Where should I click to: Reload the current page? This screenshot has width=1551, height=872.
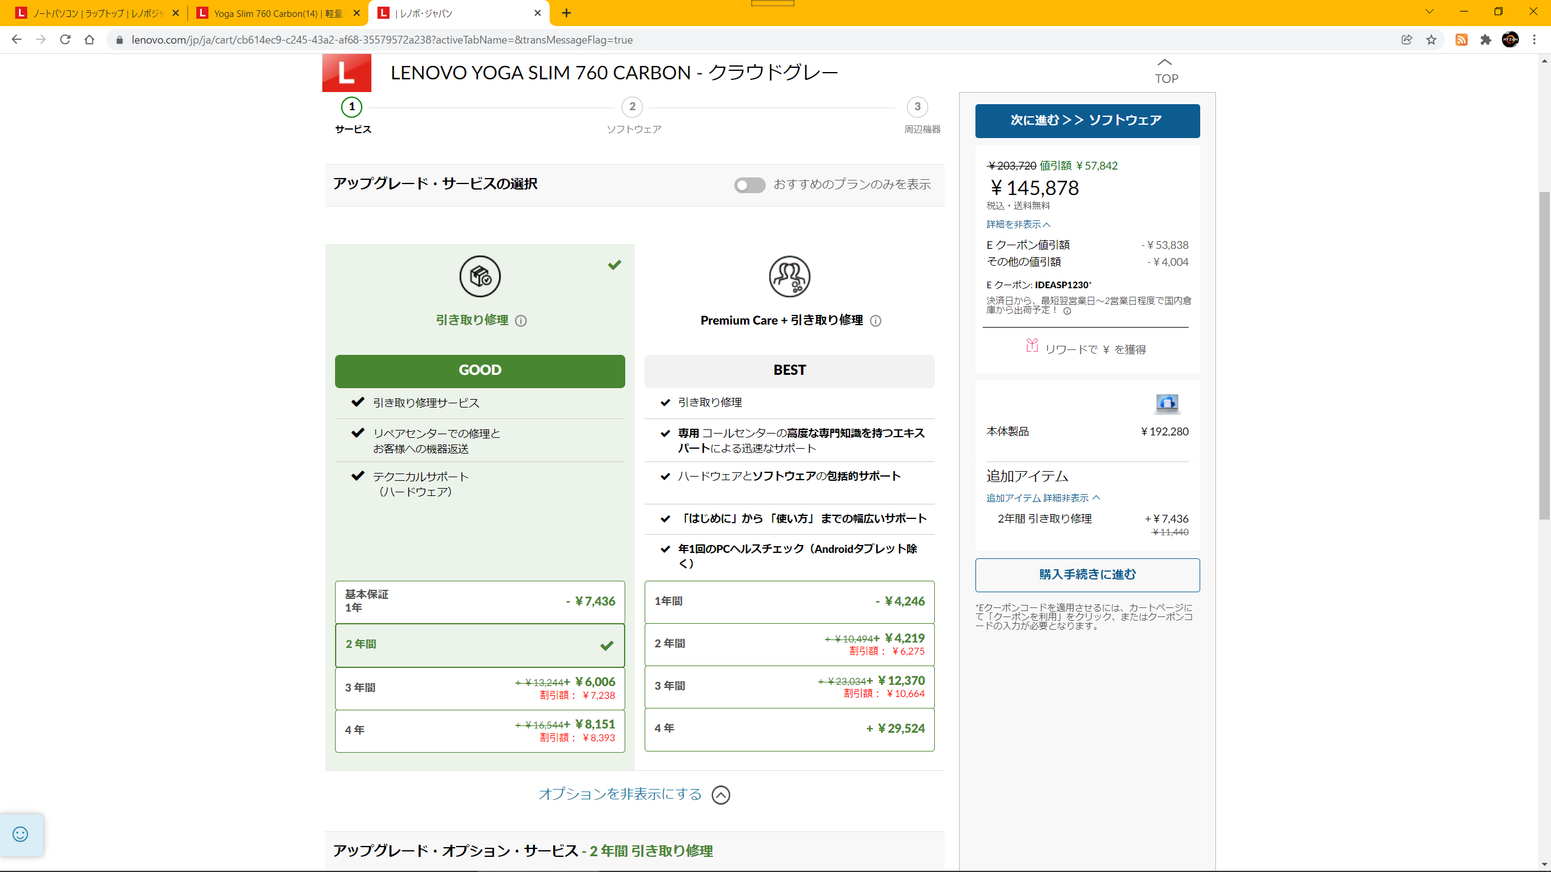pos(65,39)
